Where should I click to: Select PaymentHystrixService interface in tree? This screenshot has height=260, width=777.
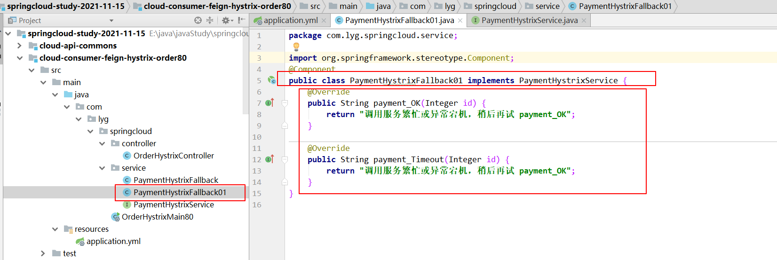[x=174, y=205]
